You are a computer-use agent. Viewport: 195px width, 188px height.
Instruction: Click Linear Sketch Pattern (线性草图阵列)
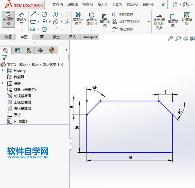click(126, 22)
